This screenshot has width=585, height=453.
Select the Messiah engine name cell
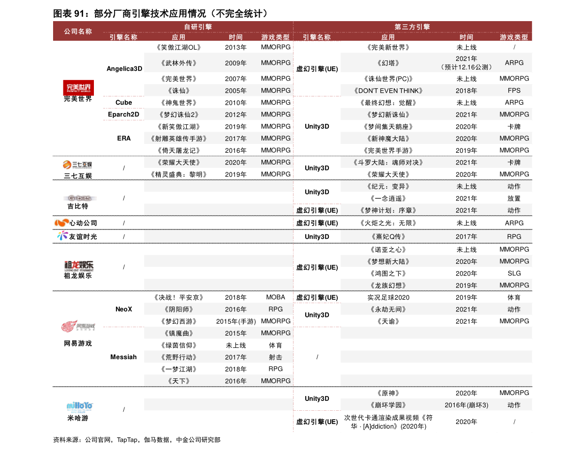[x=123, y=357]
